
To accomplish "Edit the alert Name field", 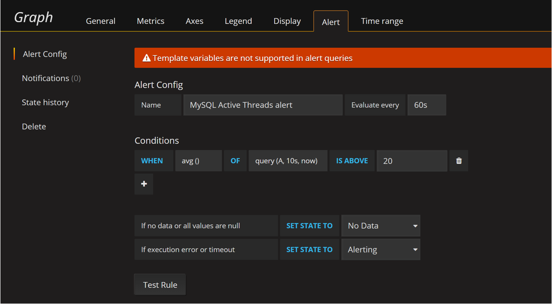I will [263, 105].
